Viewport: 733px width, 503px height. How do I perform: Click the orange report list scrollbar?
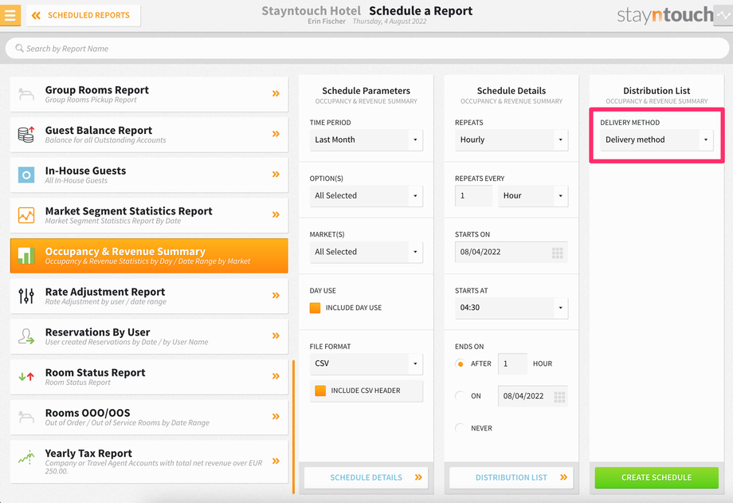pos(293,426)
